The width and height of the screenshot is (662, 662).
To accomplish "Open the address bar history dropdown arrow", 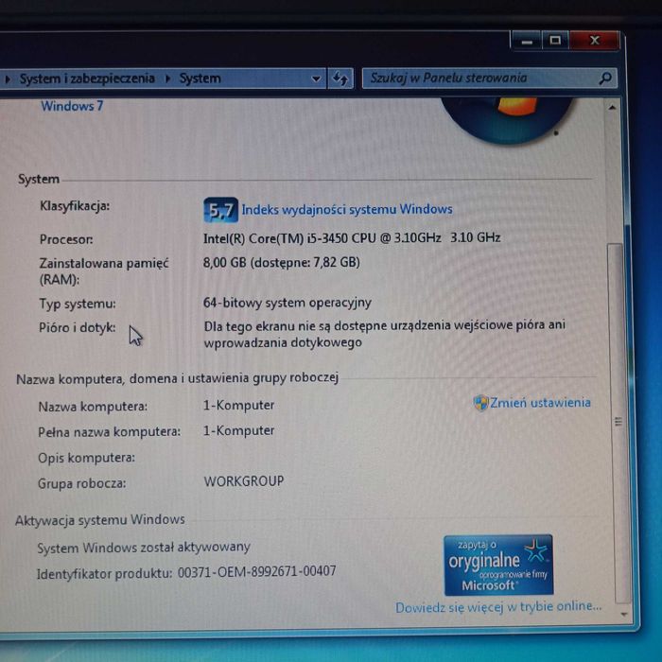I will pyautogui.click(x=316, y=78).
